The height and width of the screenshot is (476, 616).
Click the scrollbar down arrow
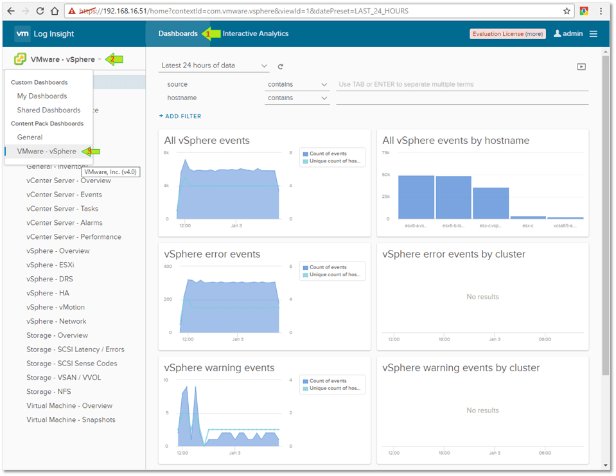[605, 465]
